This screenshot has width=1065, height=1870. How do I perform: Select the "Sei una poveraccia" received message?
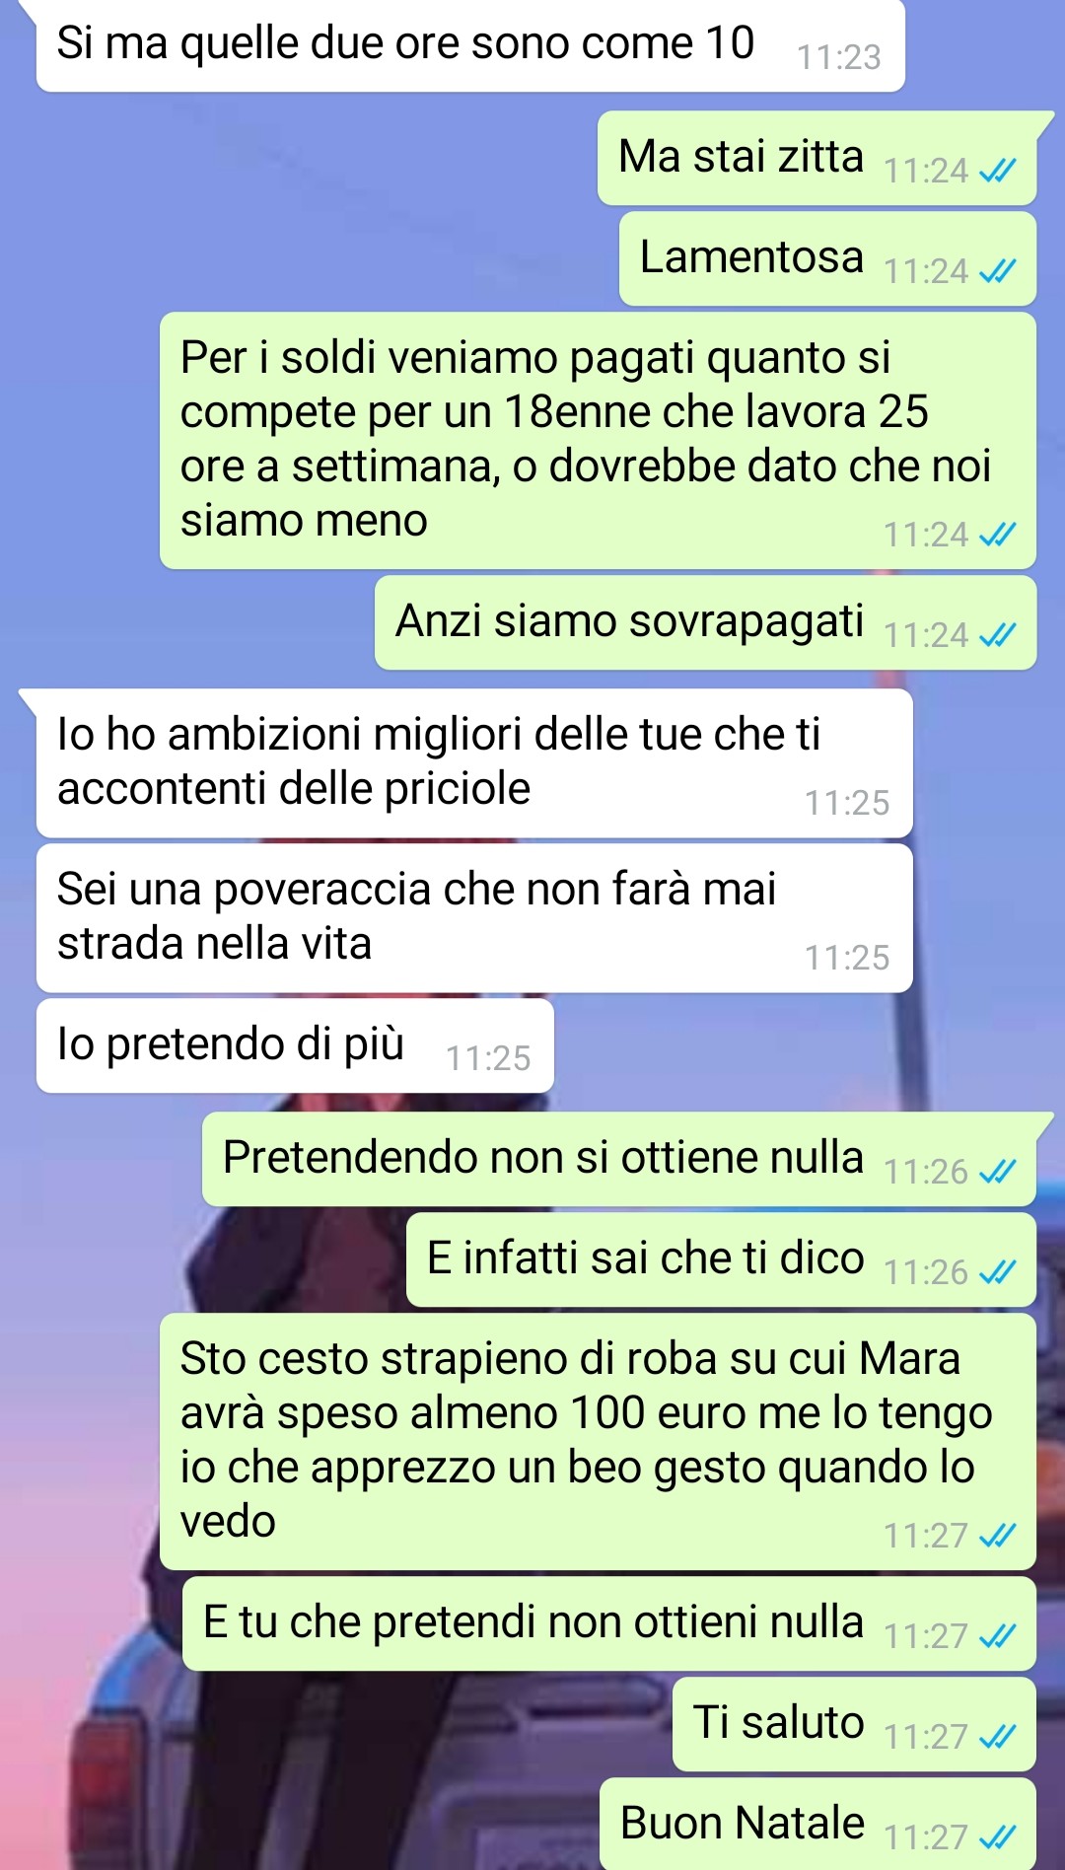pos(474,918)
